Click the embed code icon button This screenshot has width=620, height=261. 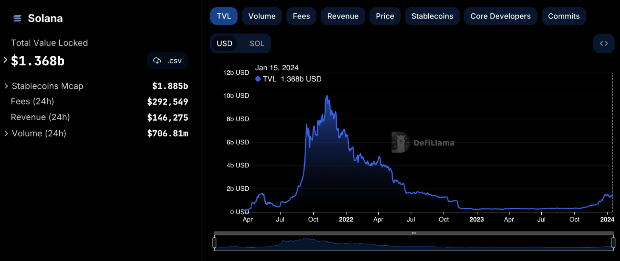(x=603, y=44)
